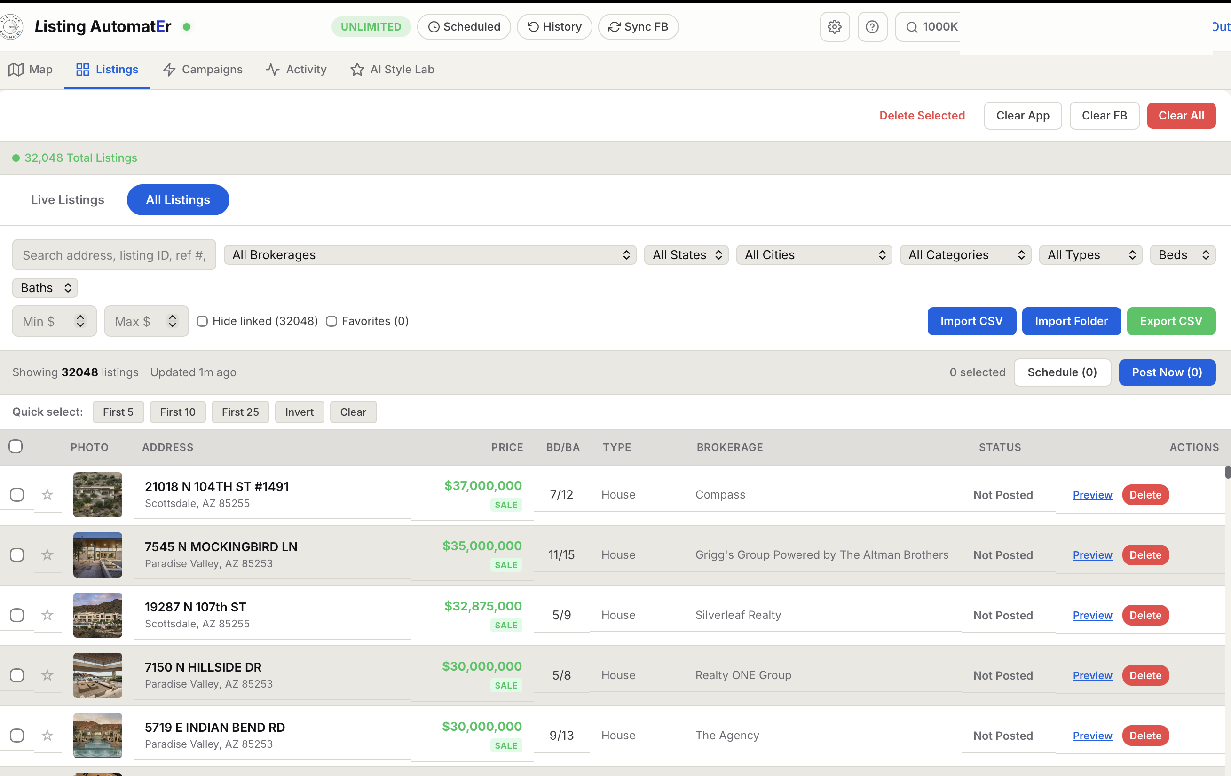Enable the Hide linked checkbox
Image resolution: width=1231 pixels, height=776 pixels.
point(202,321)
